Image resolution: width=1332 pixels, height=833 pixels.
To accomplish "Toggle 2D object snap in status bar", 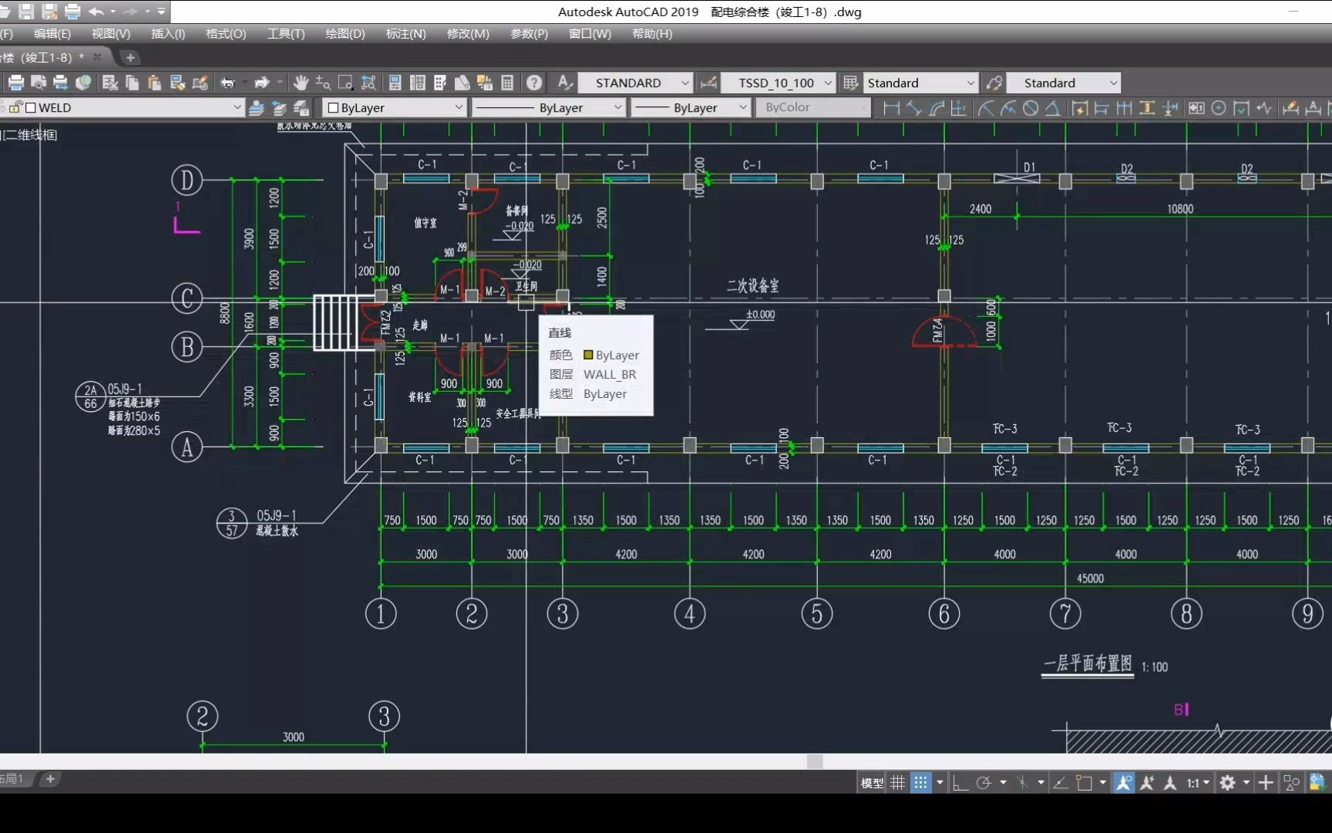I will pos(1085,783).
